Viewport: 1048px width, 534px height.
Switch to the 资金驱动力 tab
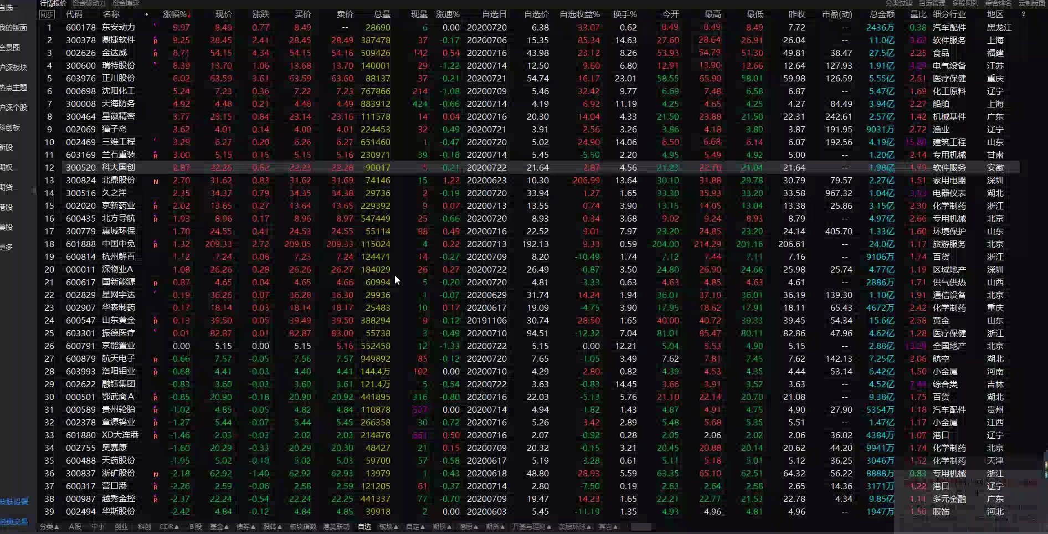[89, 3]
